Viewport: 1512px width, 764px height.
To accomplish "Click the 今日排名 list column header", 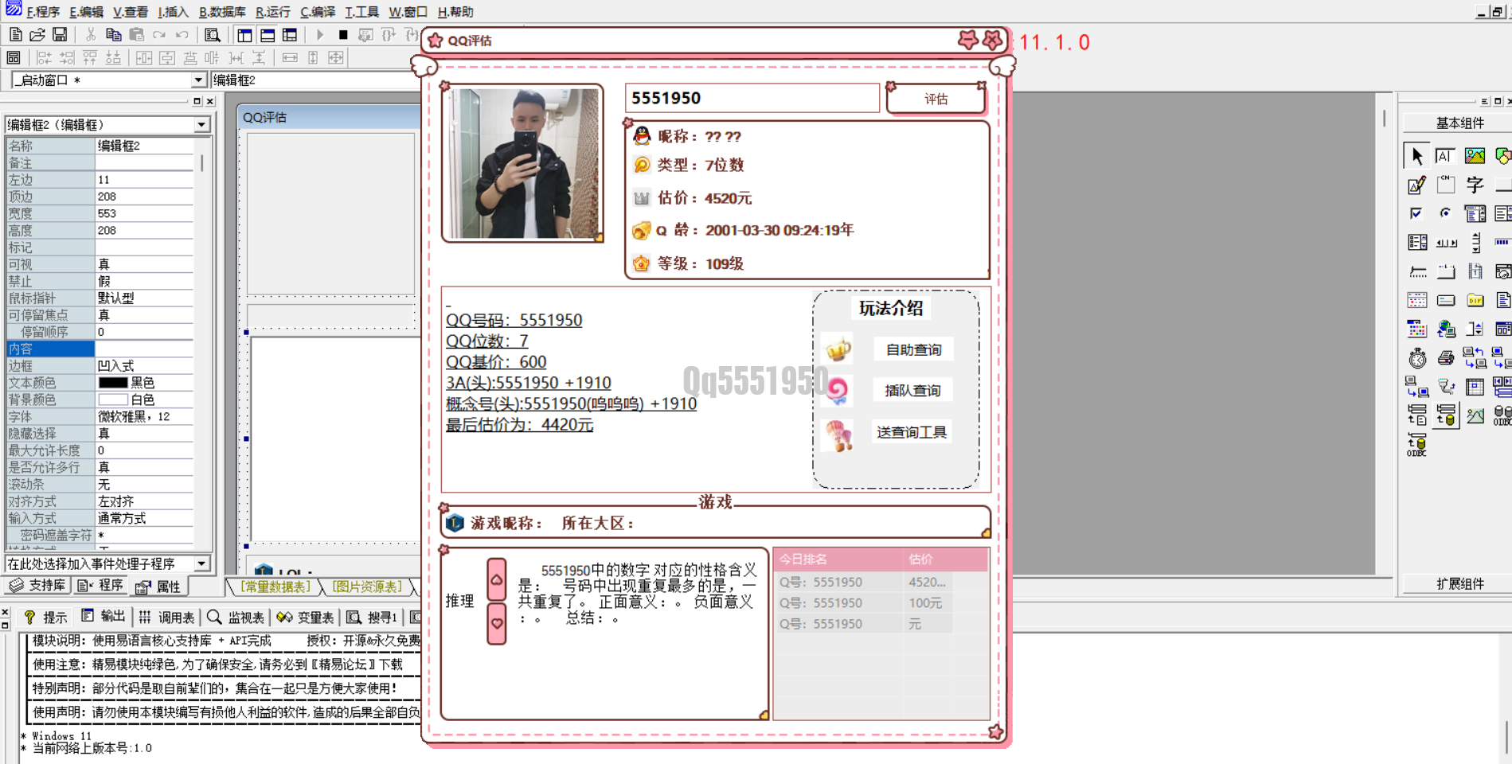I will coord(838,559).
